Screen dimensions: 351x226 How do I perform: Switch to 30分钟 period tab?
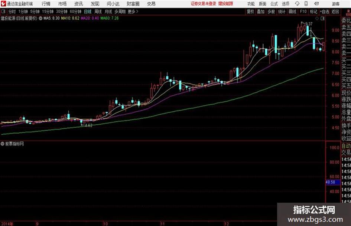click(x=62, y=12)
